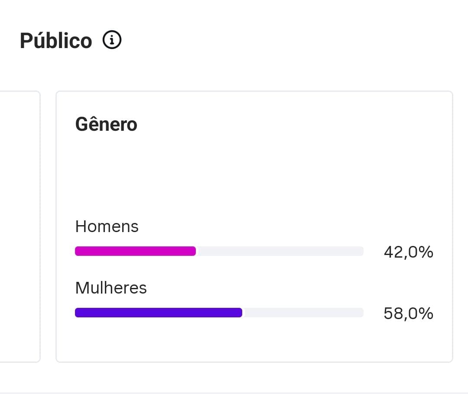Click the info icon beside Público
468x394 pixels.
click(x=112, y=40)
